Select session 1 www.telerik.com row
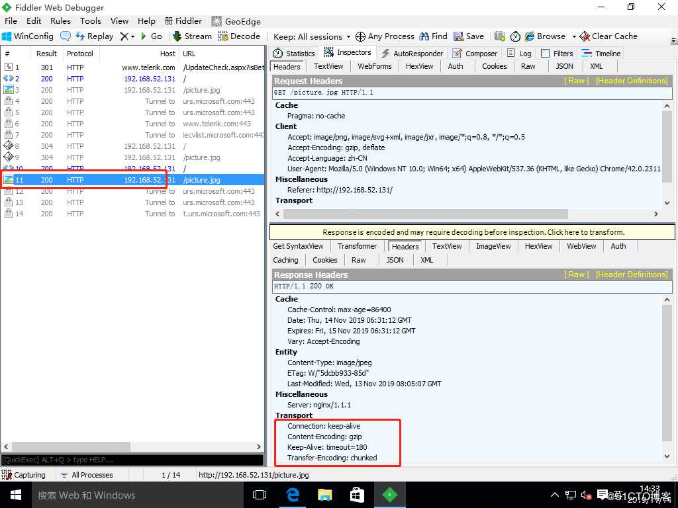This screenshot has width=678, height=508. [132, 67]
